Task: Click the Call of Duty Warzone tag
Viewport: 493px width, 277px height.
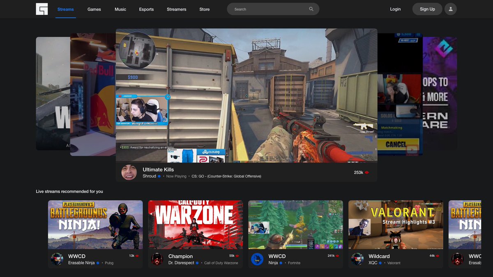Action: [221, 263]
